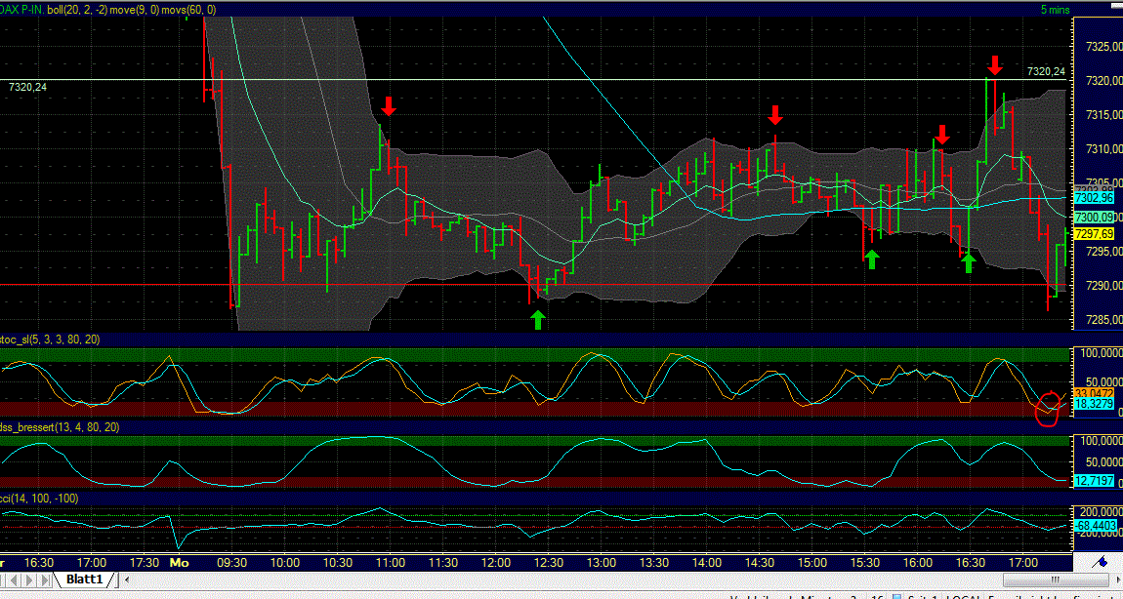
Task: Click the 68,4403 cci value label
Action: [x=1094, y=525]
